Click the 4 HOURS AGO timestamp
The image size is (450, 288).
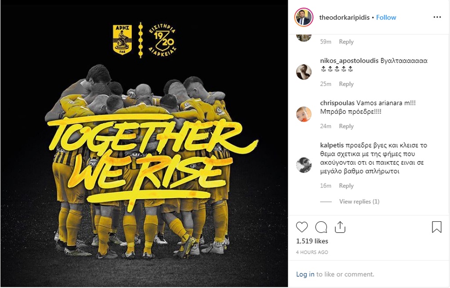(x=312, y=252)
